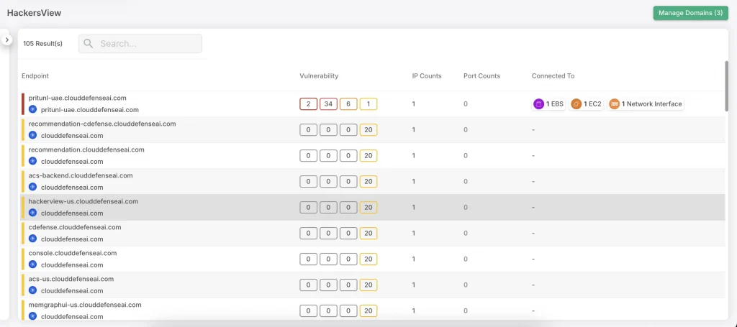Open the pritunl-uae.clouddefenseai.com endpoint link
737x327 pixels.
(77, 97)
